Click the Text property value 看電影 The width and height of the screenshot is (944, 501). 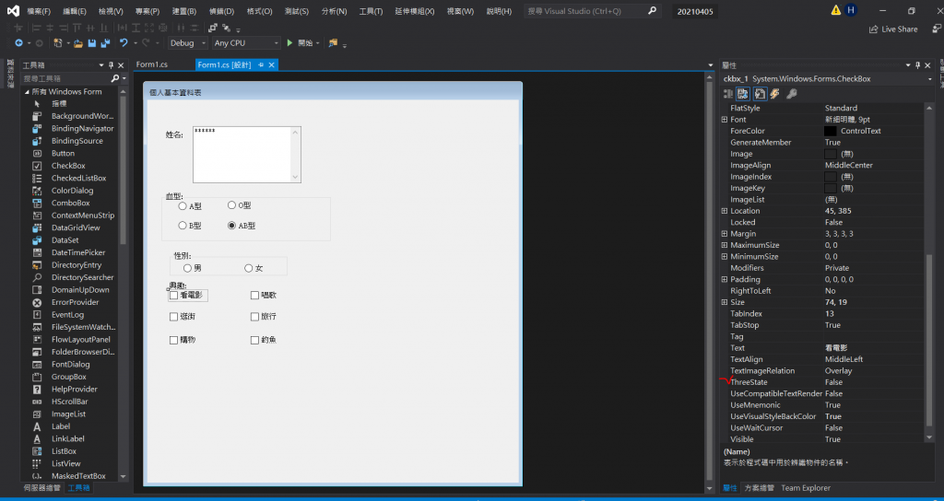point(836,348)
